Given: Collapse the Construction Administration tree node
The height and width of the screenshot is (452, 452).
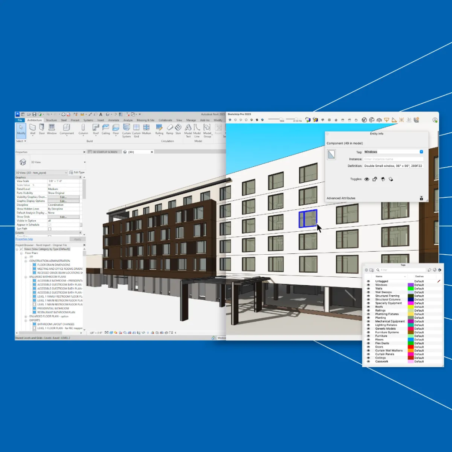Looking at the screenshot, I should 26,261.
